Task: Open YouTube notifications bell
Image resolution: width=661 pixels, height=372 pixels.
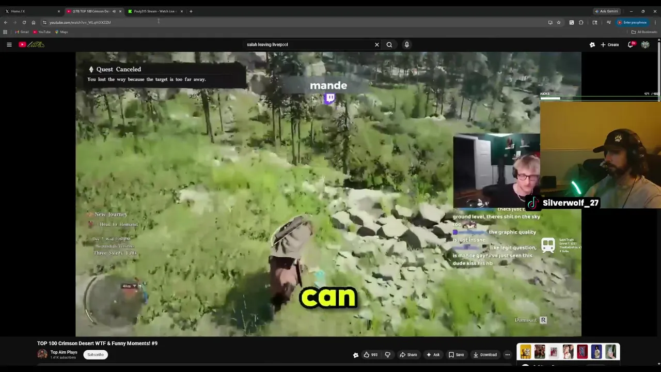Action: pyautogui.click(x=631, y=44)
